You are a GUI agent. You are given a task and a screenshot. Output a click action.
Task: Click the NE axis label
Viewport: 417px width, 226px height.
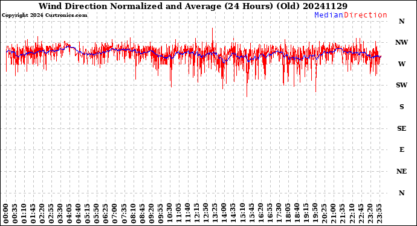point(401,171)
